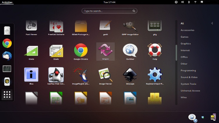Select the Universal Access category
Screen dimensions: 219x123
pos(190,91)
